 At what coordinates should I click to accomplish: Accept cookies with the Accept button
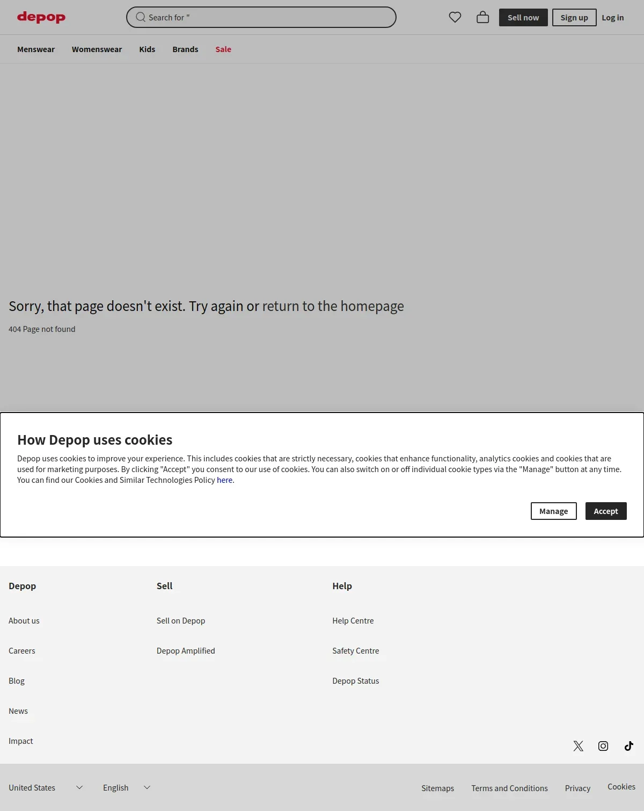click(606, 511)
